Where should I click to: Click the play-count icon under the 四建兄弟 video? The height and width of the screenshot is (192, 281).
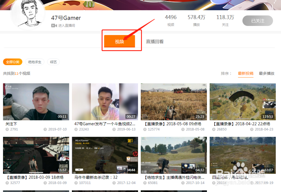point(214,183)
